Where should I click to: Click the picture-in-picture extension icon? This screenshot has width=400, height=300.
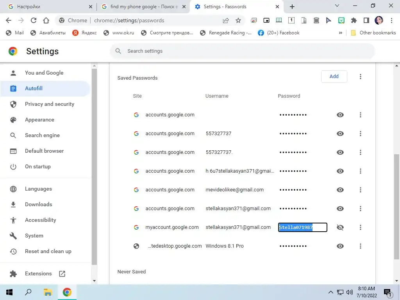click(x=266, y=20)
